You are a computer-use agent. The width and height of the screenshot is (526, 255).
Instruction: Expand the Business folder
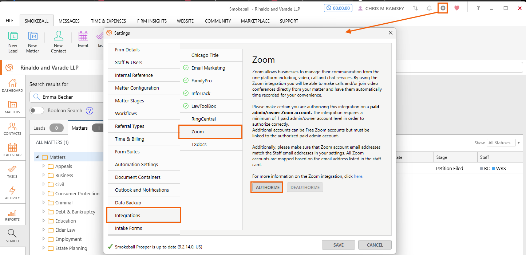44,175
